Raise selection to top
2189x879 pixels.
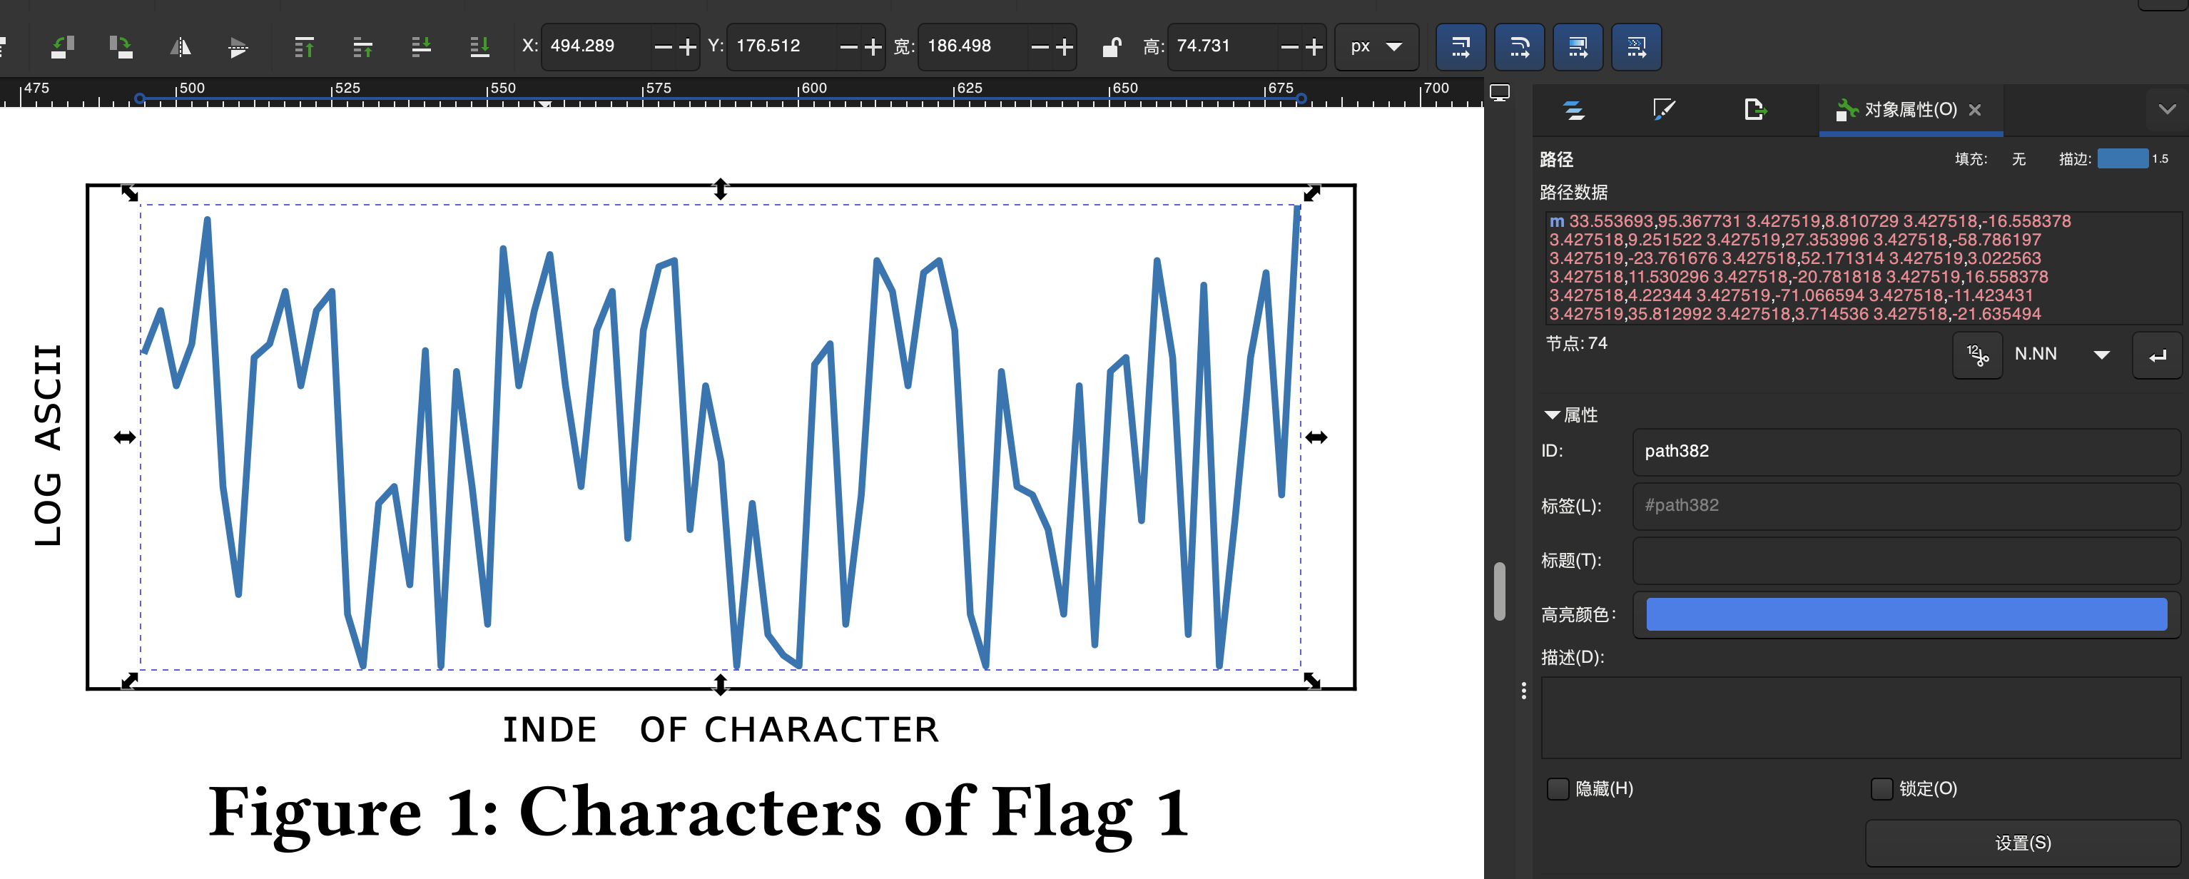pyautogui.click(x=303, y=47)
